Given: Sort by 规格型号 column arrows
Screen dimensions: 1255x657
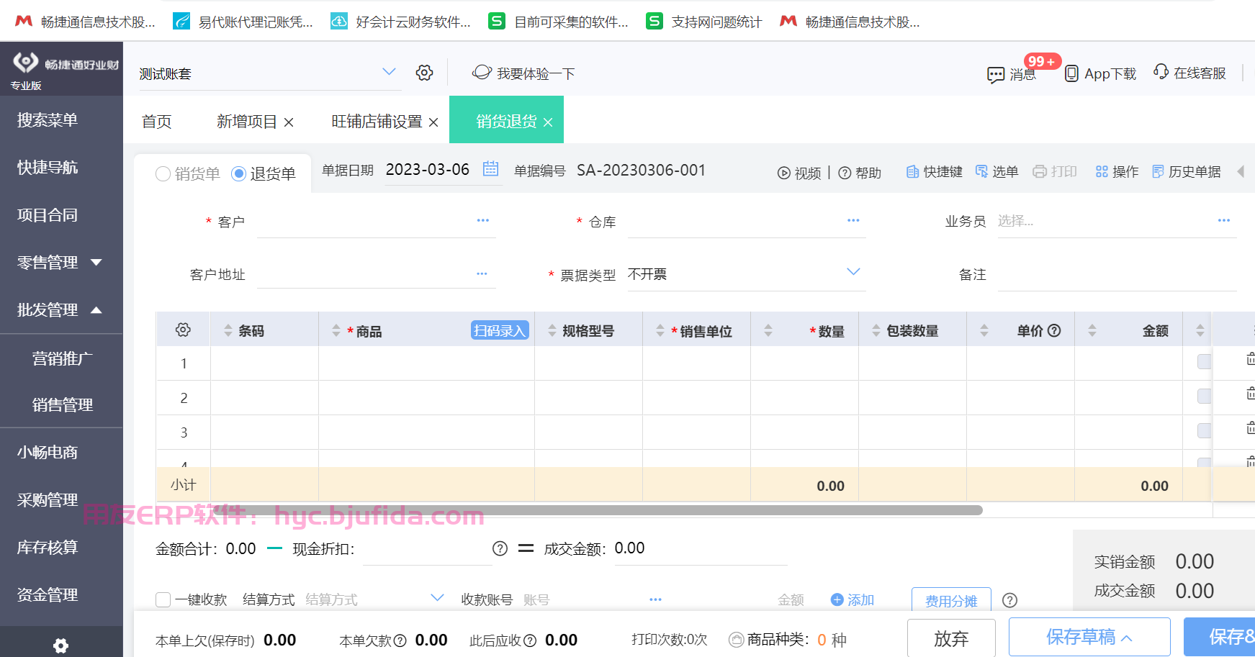Looking at the screenshot, I should 552,330.
